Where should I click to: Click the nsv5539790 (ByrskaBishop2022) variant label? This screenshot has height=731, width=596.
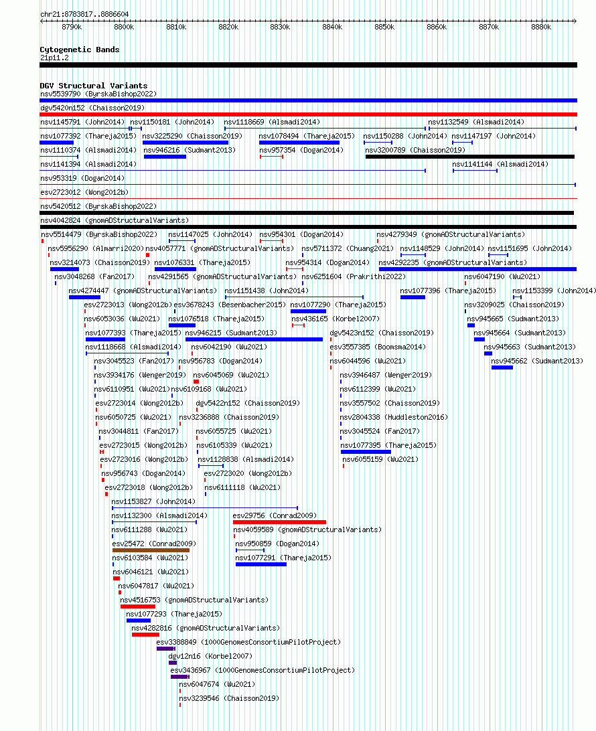[98, 94]
